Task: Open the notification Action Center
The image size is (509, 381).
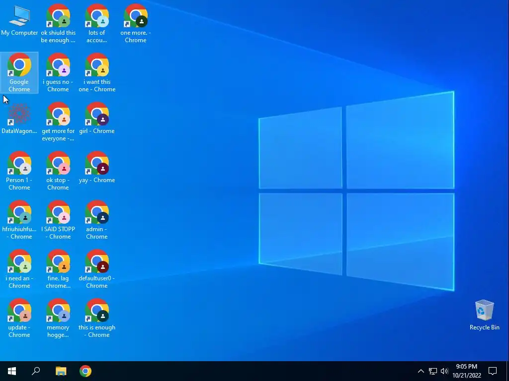Action: [493, 371]
